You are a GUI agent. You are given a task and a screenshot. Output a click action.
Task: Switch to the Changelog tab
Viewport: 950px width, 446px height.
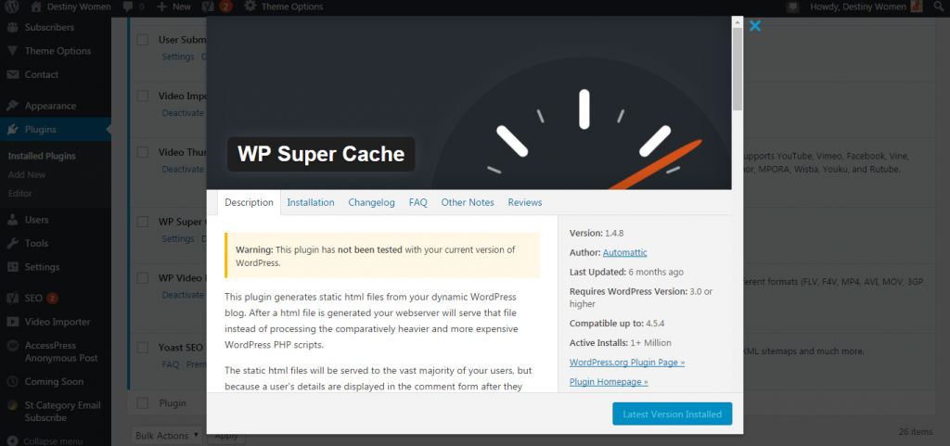coord(371,202)
